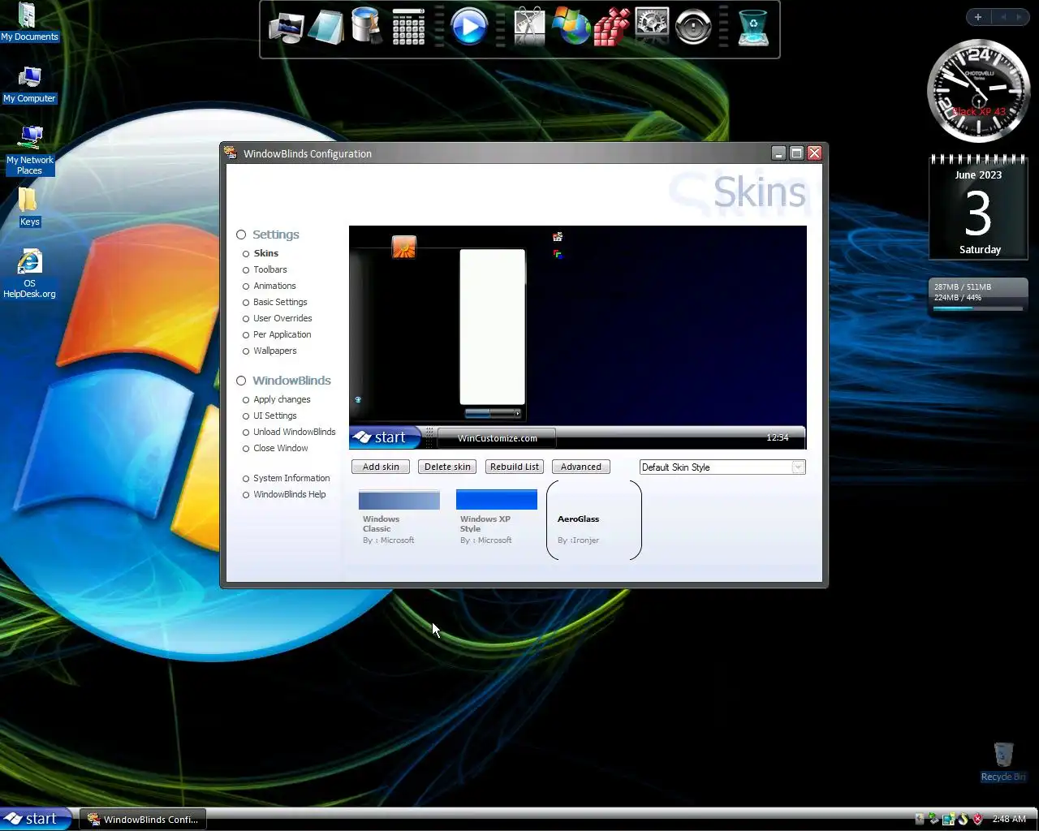Viewport: 1039px width, 831px height.
Task: Open the Keys folder on the desktop
Action: (x=29, y=207)
